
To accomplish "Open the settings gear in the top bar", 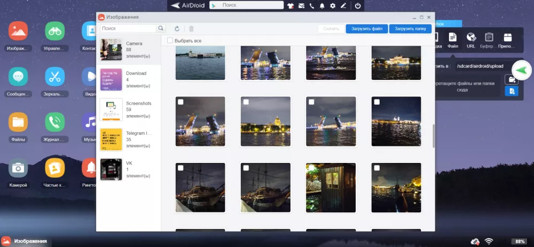I will coord(333,6).
